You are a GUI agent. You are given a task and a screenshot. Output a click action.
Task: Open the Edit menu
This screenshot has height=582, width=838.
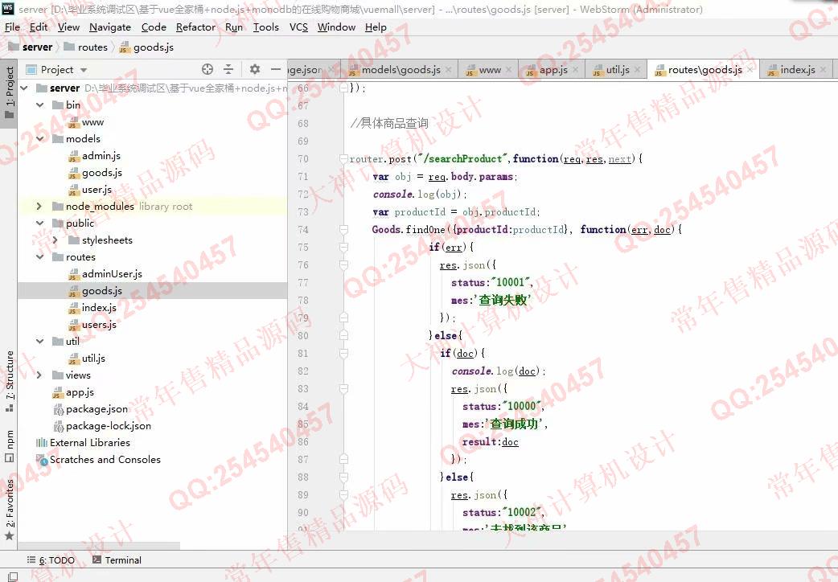[x=39, y=27]
